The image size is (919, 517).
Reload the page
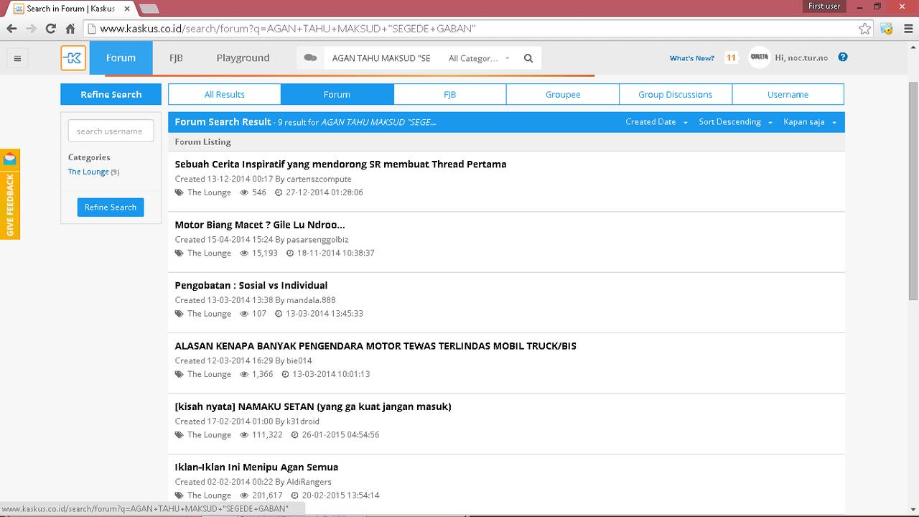pyautogui.click(x=50, y=29)
